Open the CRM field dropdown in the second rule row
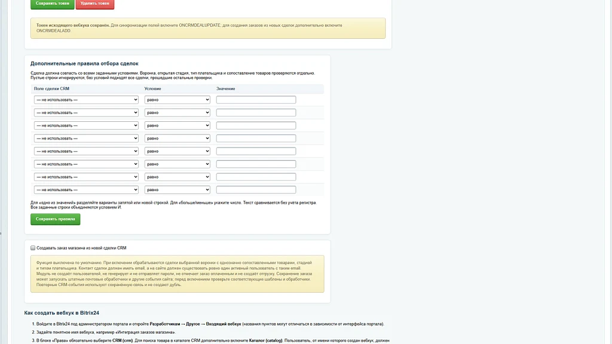 [86, 113]
